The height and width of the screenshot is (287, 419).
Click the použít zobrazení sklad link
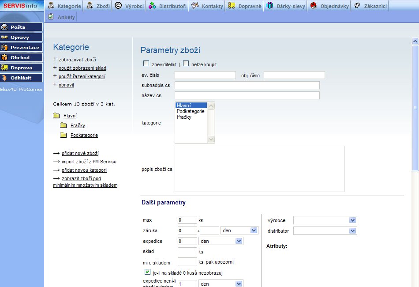click(82, 68)
